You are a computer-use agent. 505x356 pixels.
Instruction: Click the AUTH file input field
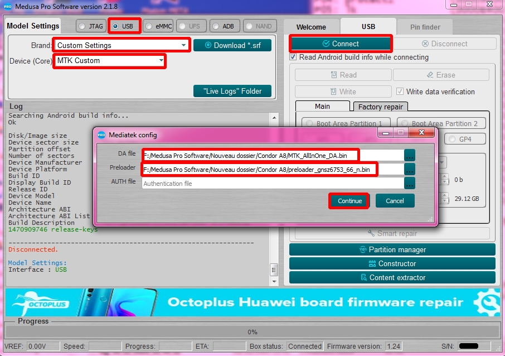click(x=272, y=183)
